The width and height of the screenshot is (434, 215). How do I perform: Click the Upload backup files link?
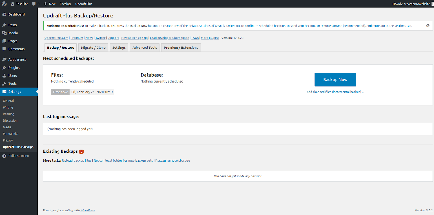[x=77, y=161]
